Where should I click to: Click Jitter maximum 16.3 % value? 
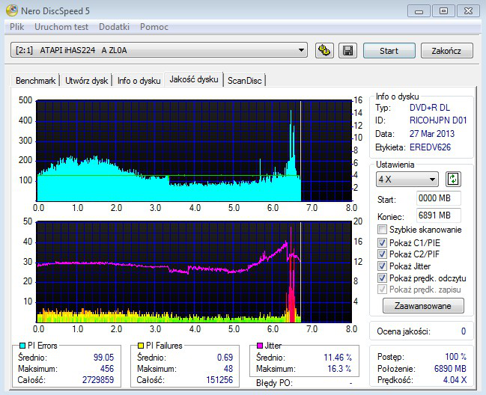(340, 369)
